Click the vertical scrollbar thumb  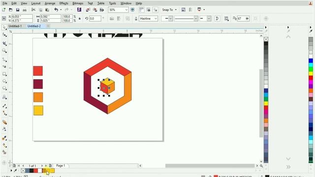(261, 103)
